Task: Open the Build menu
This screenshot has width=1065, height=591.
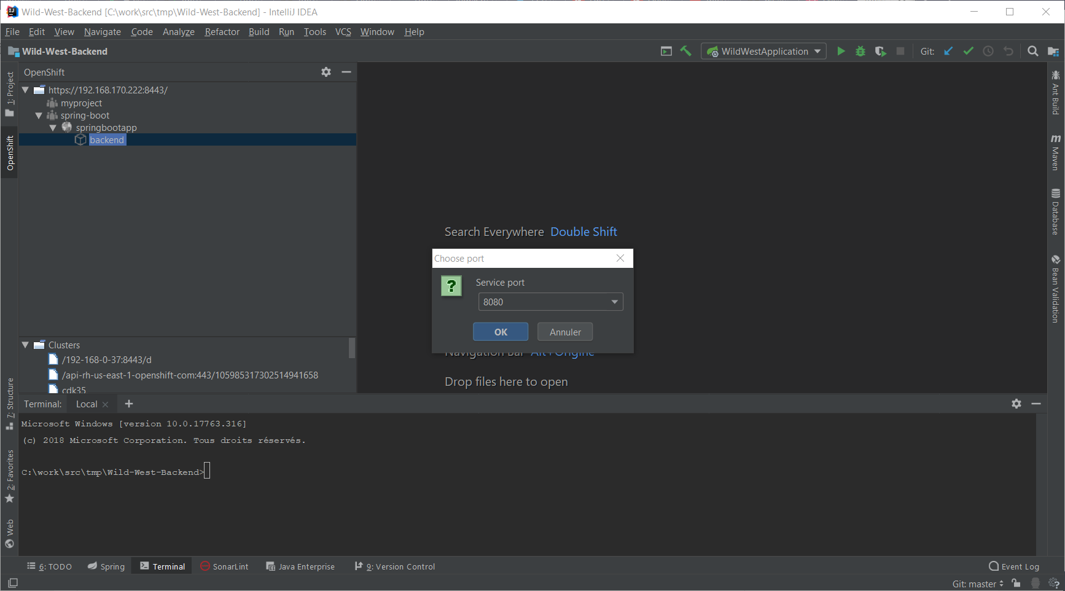Action: click(x=259, y=32)
